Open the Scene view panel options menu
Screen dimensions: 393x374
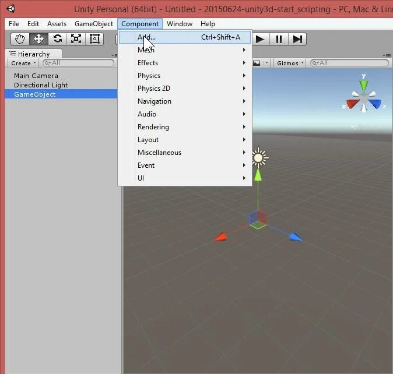(387, 55)
